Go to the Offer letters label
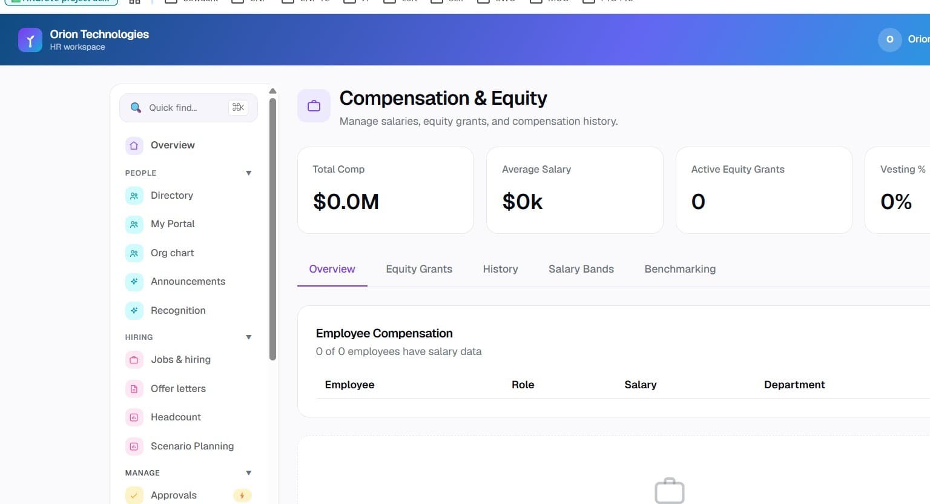930x504 pixels. tap(178, 389)
